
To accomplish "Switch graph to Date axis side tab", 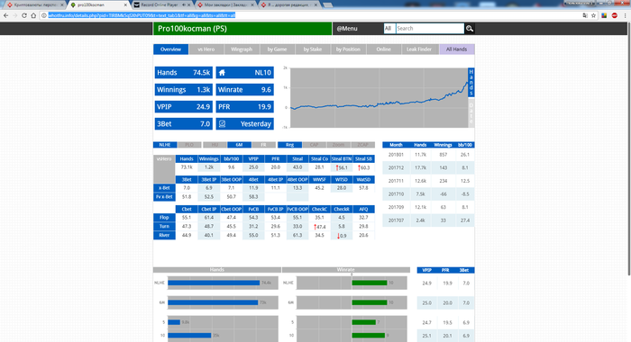I will (471, 112).
